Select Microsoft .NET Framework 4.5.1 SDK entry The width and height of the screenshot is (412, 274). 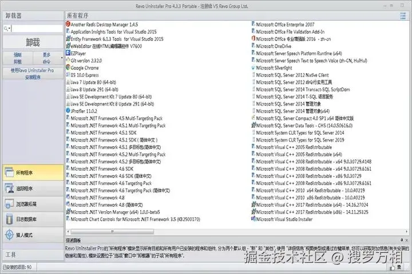(104, 132)
